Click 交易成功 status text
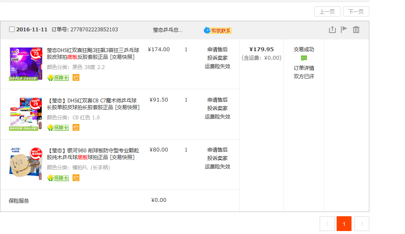 tap(304, 50)
